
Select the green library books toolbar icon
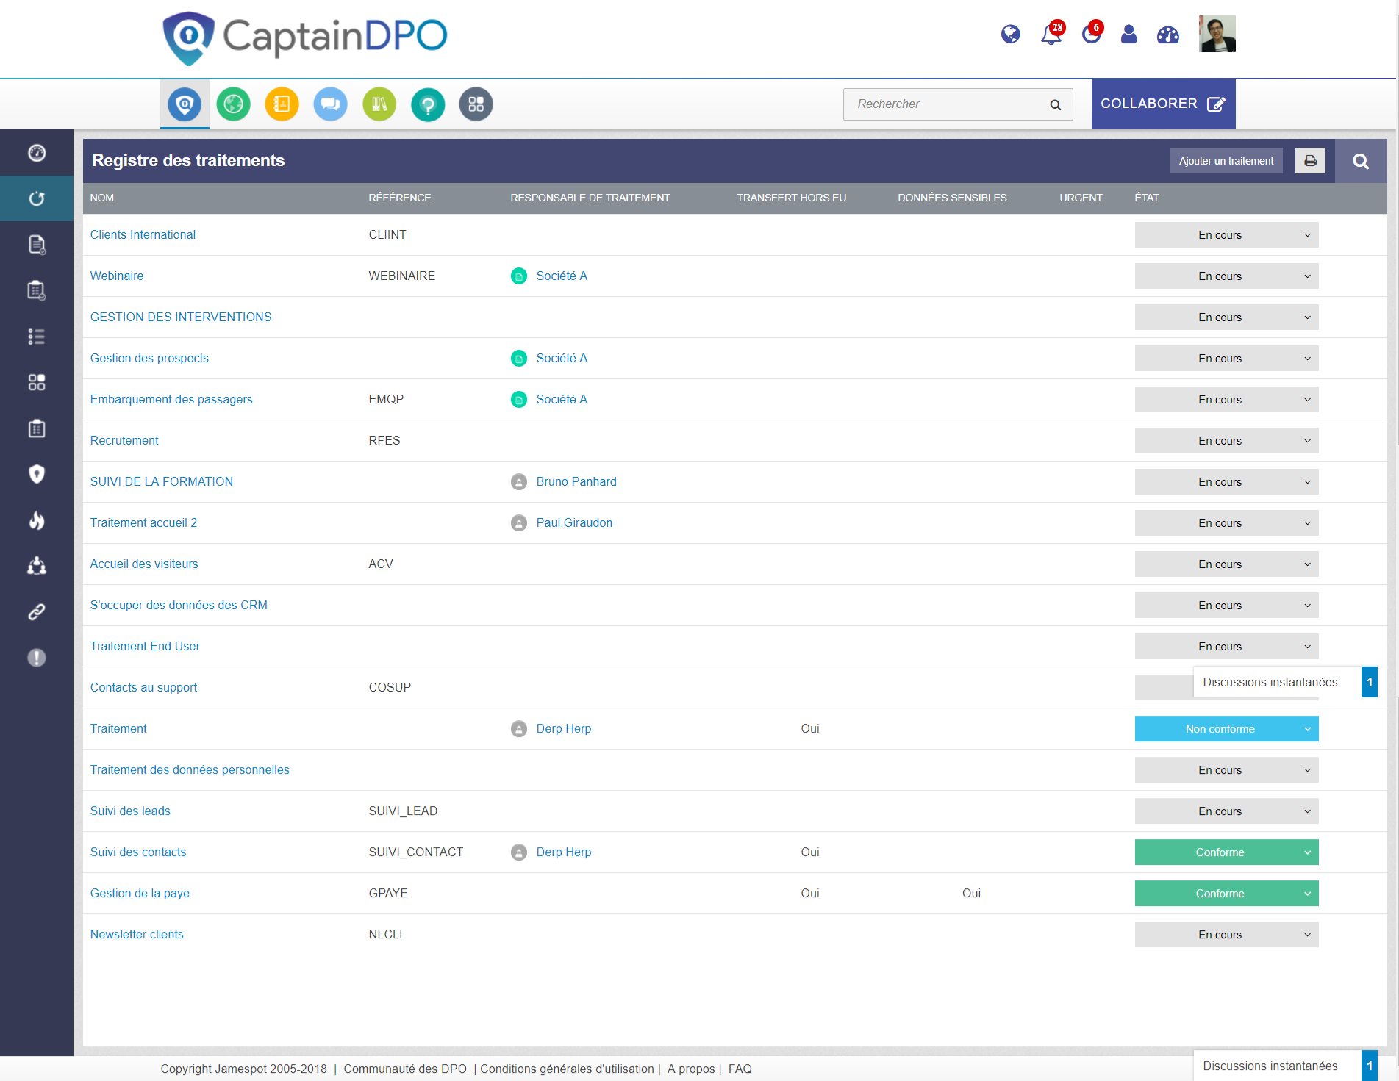coord(379,104)
